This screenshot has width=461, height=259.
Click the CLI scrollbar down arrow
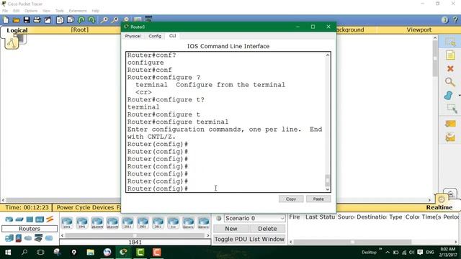click(328, 189)
